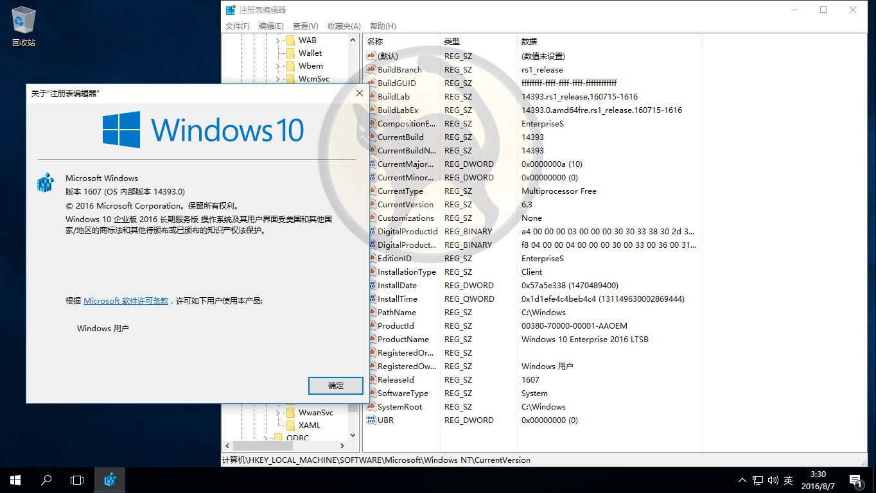
Task: Click the tree pane down scroll arrow
Action: tap(353, 435)
